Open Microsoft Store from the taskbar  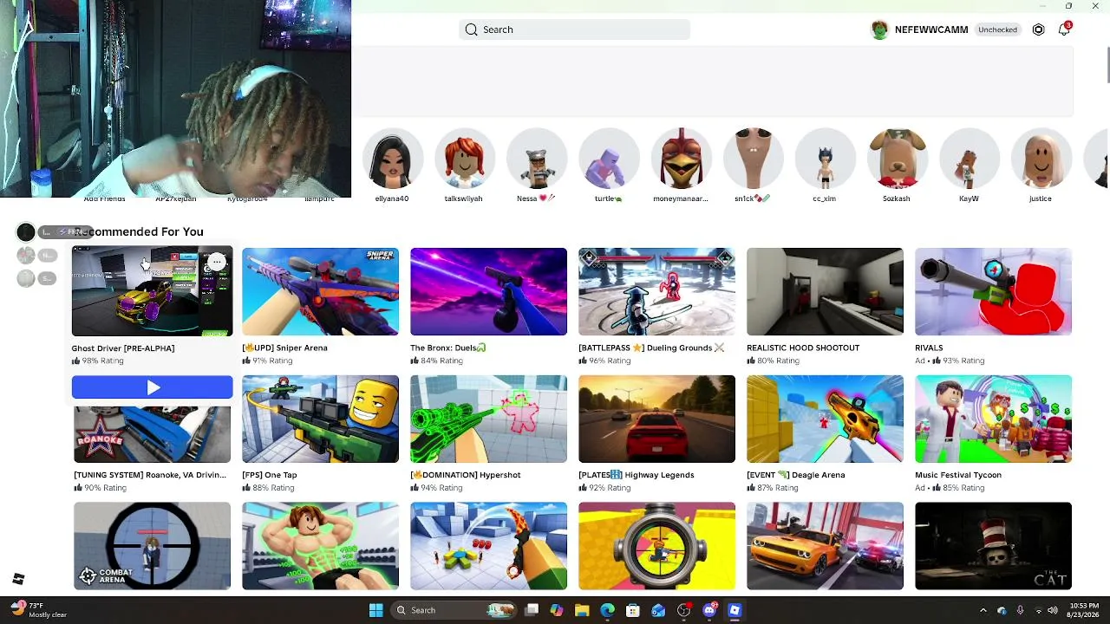[633, 610]
